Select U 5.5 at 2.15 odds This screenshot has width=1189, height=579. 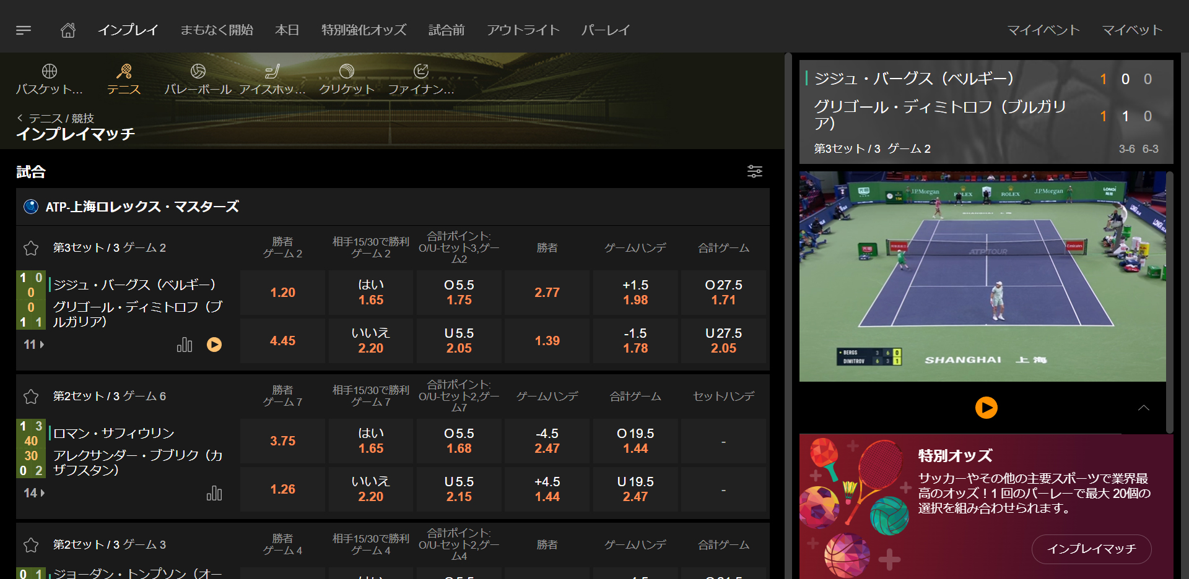[x=459, y=489]
